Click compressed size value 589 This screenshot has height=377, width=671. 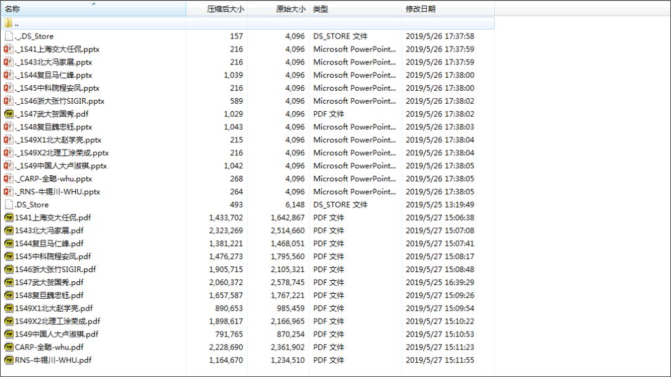pos(236,101)
